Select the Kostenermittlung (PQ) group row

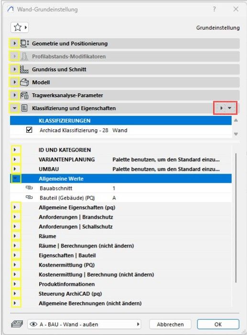pos(121,265)
